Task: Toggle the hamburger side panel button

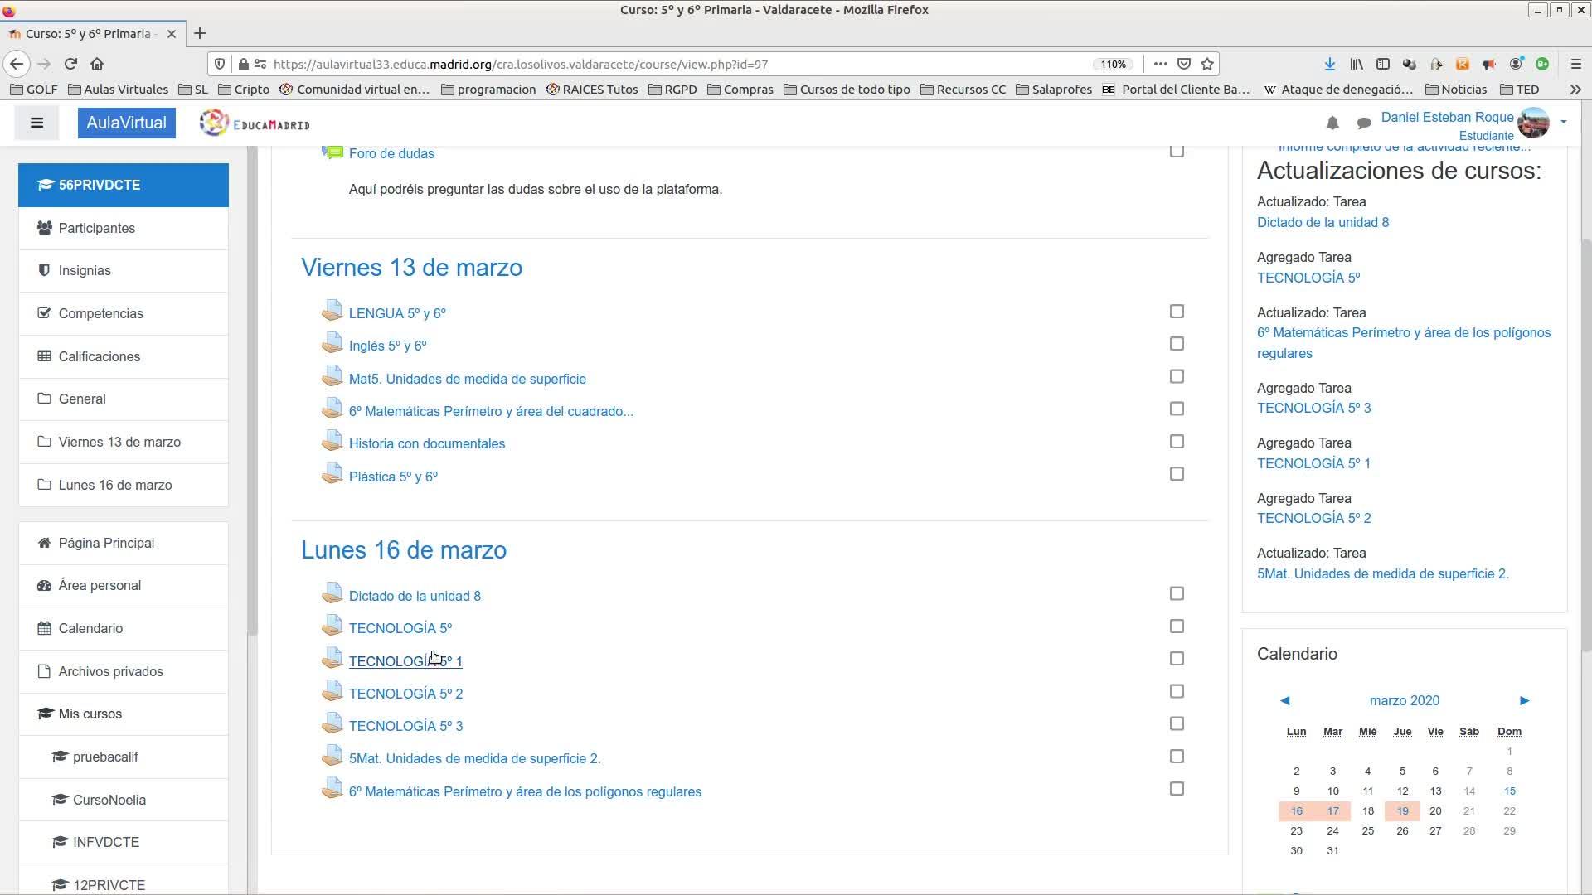Action: (x=36, y=123)
